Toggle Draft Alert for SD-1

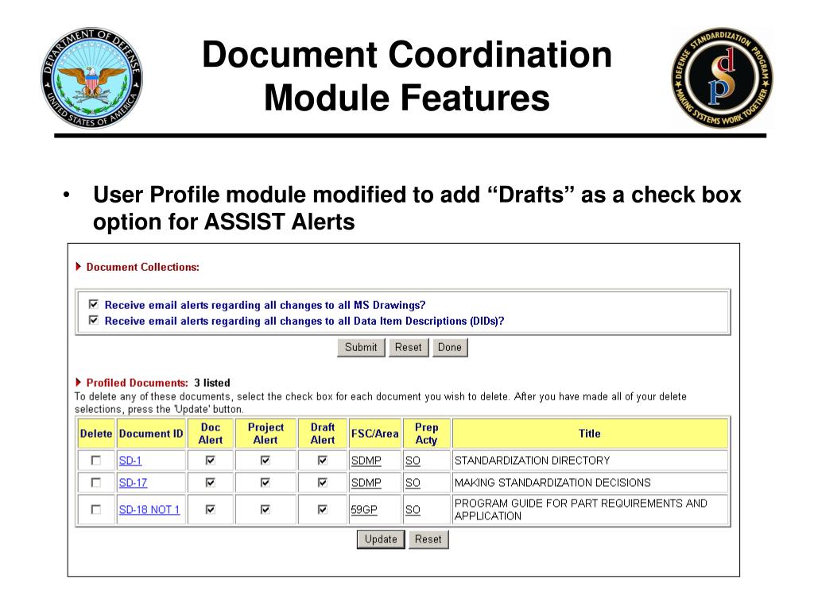[323, 460]
